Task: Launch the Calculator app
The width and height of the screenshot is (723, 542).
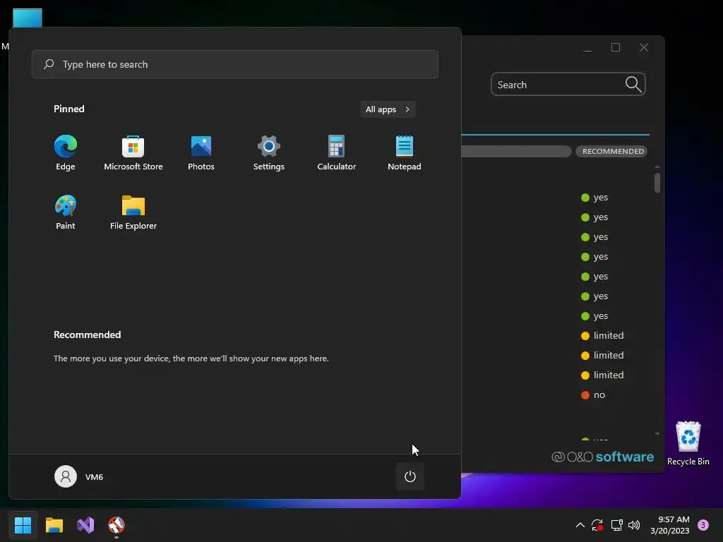Action: tap(337, 153)
